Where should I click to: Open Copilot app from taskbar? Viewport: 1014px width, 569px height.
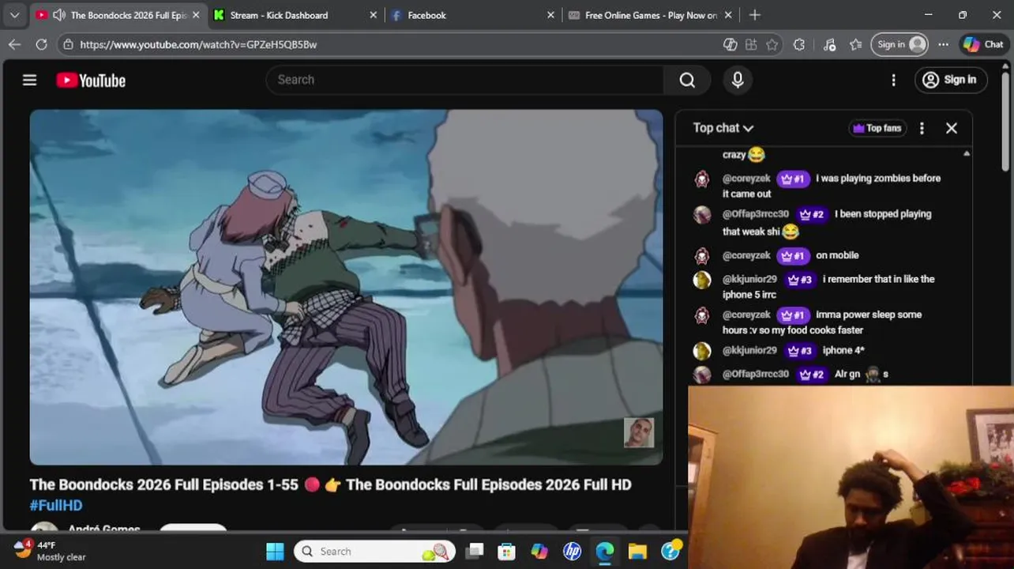[539, 552]
